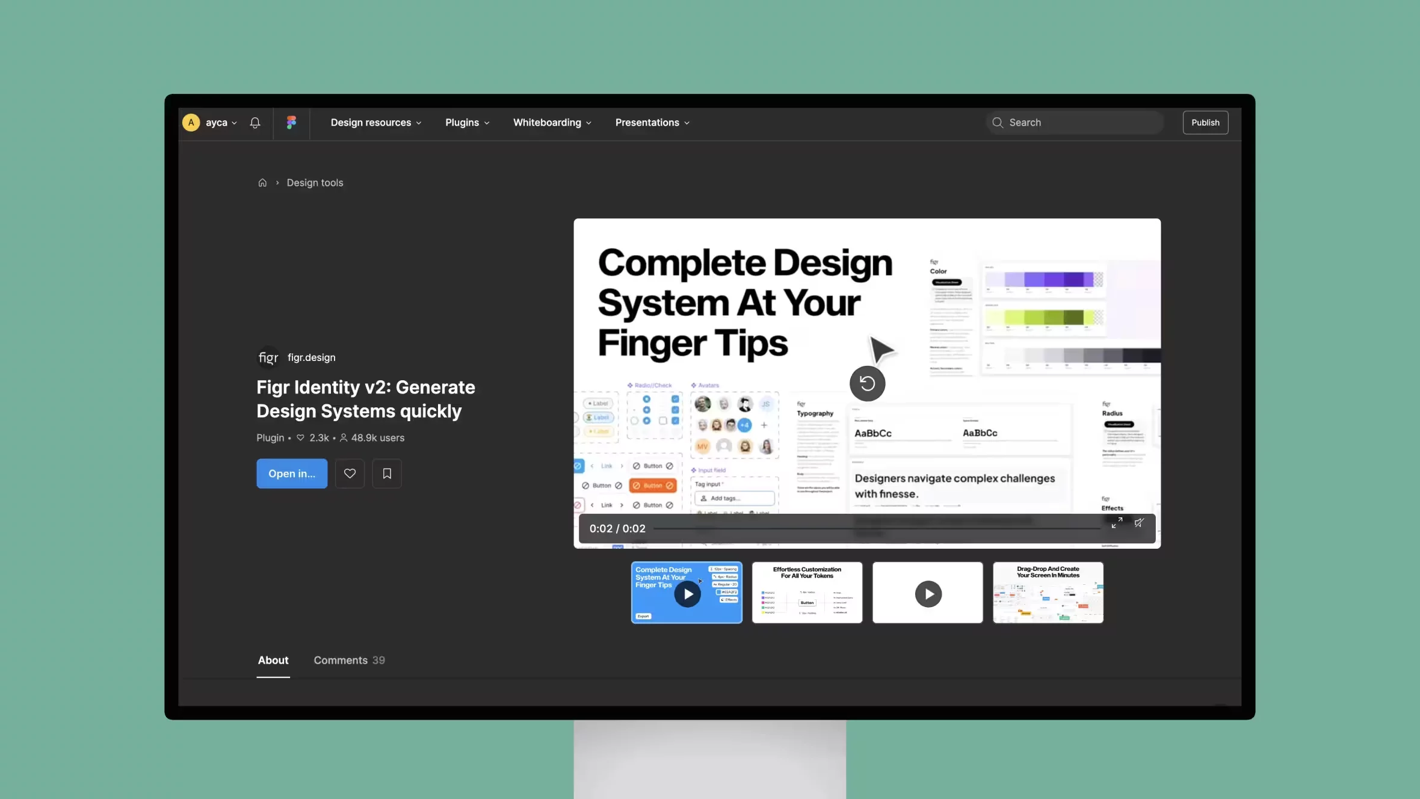Click the Figma plugin icon in navbar
Viewport: 1420px width, 799px height.
(x=291, y=122)
